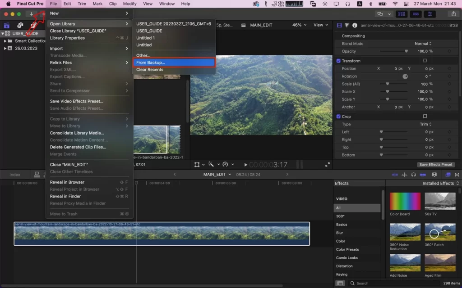Open the transform tool icon below viewer
Viewport: 462px width, 288px height.
click(x=197, y=165)
